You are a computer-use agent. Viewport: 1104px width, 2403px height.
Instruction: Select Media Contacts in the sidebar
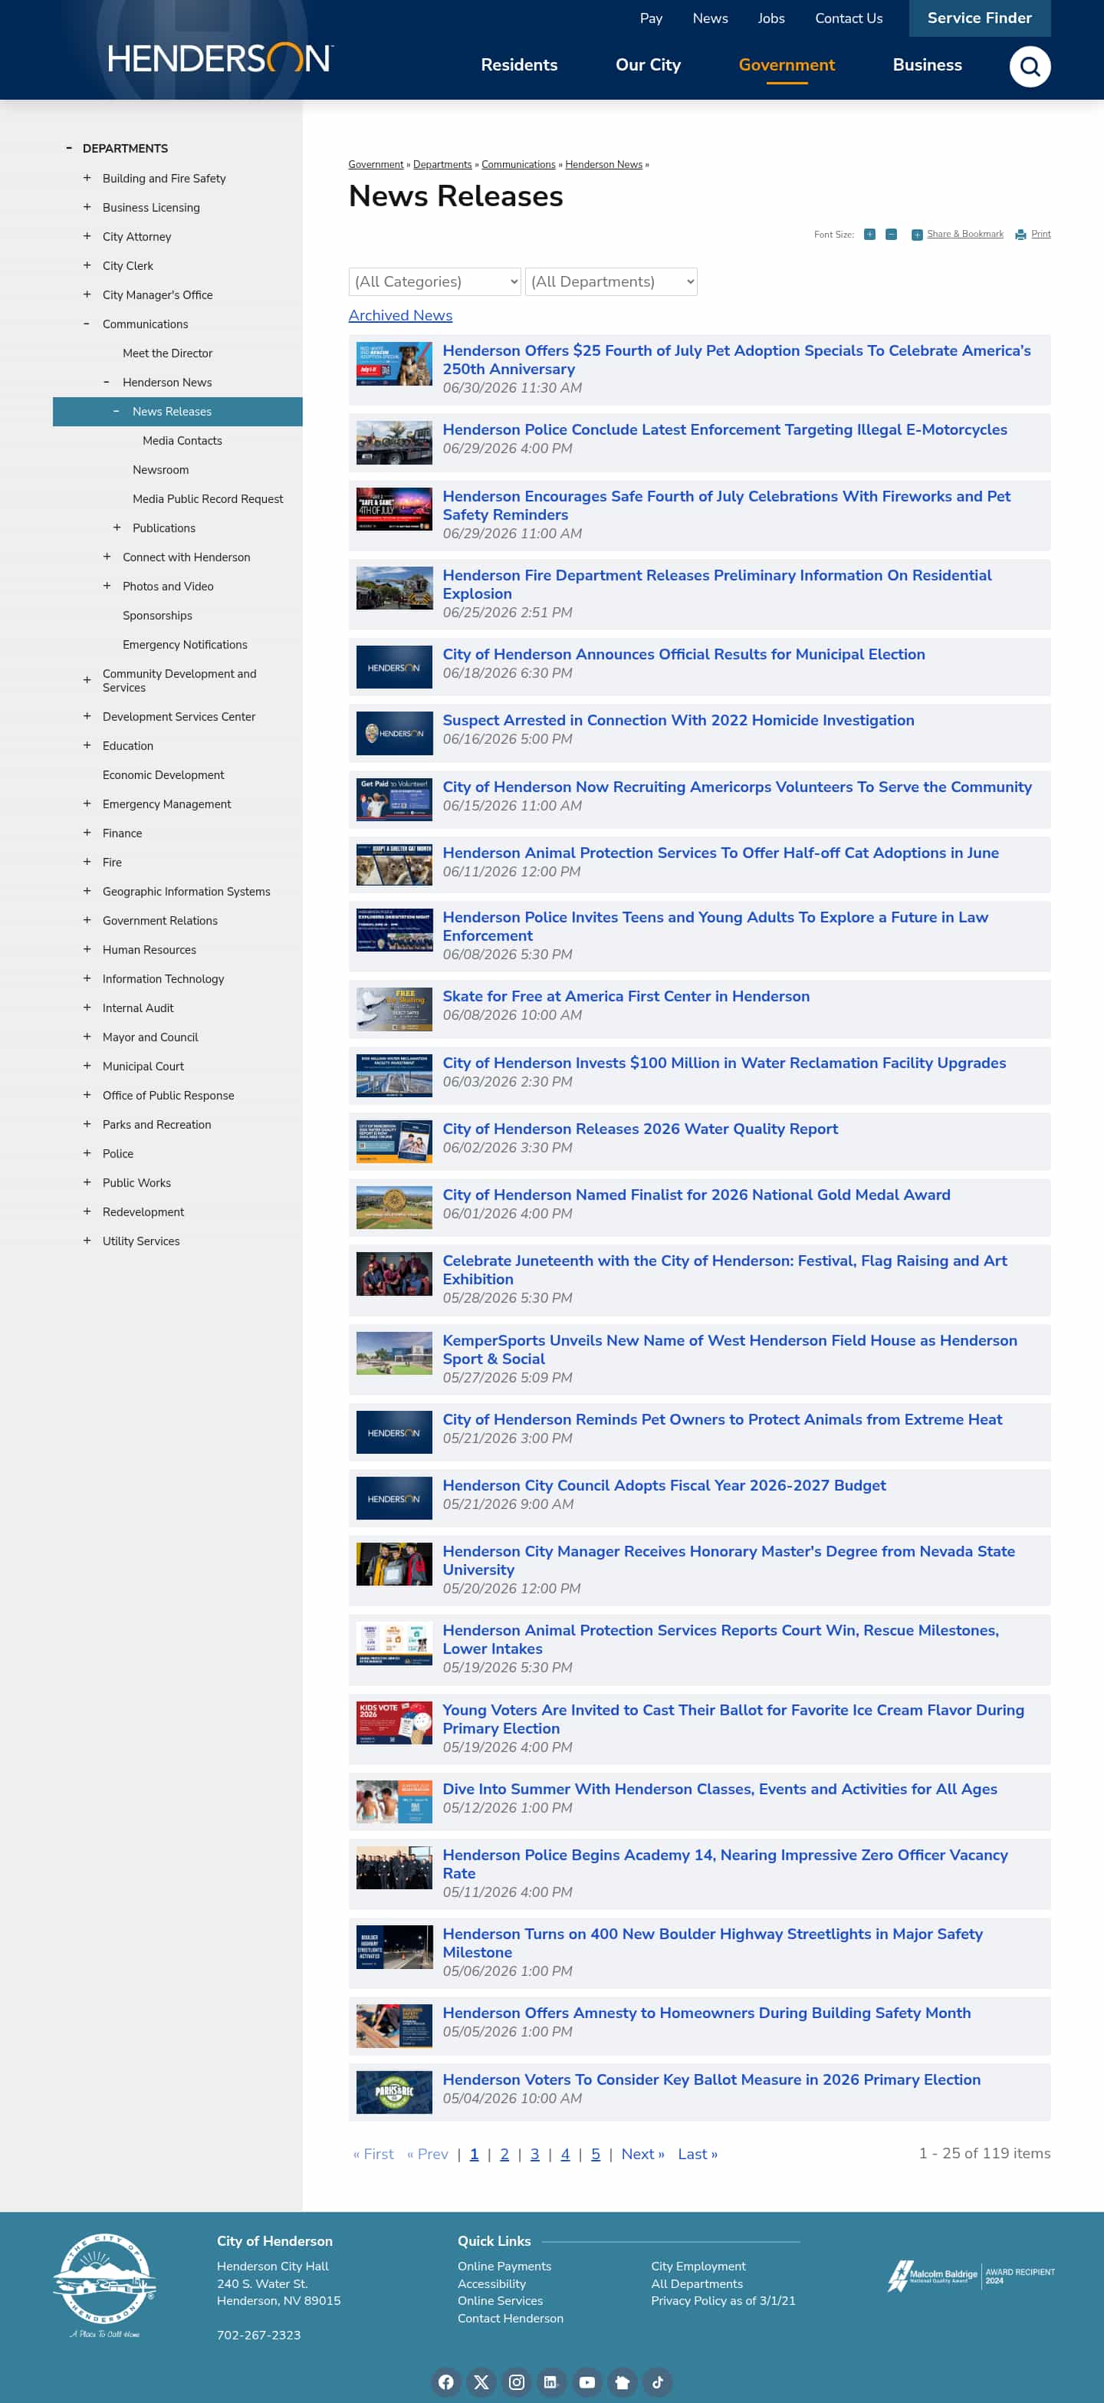point(182,440)
